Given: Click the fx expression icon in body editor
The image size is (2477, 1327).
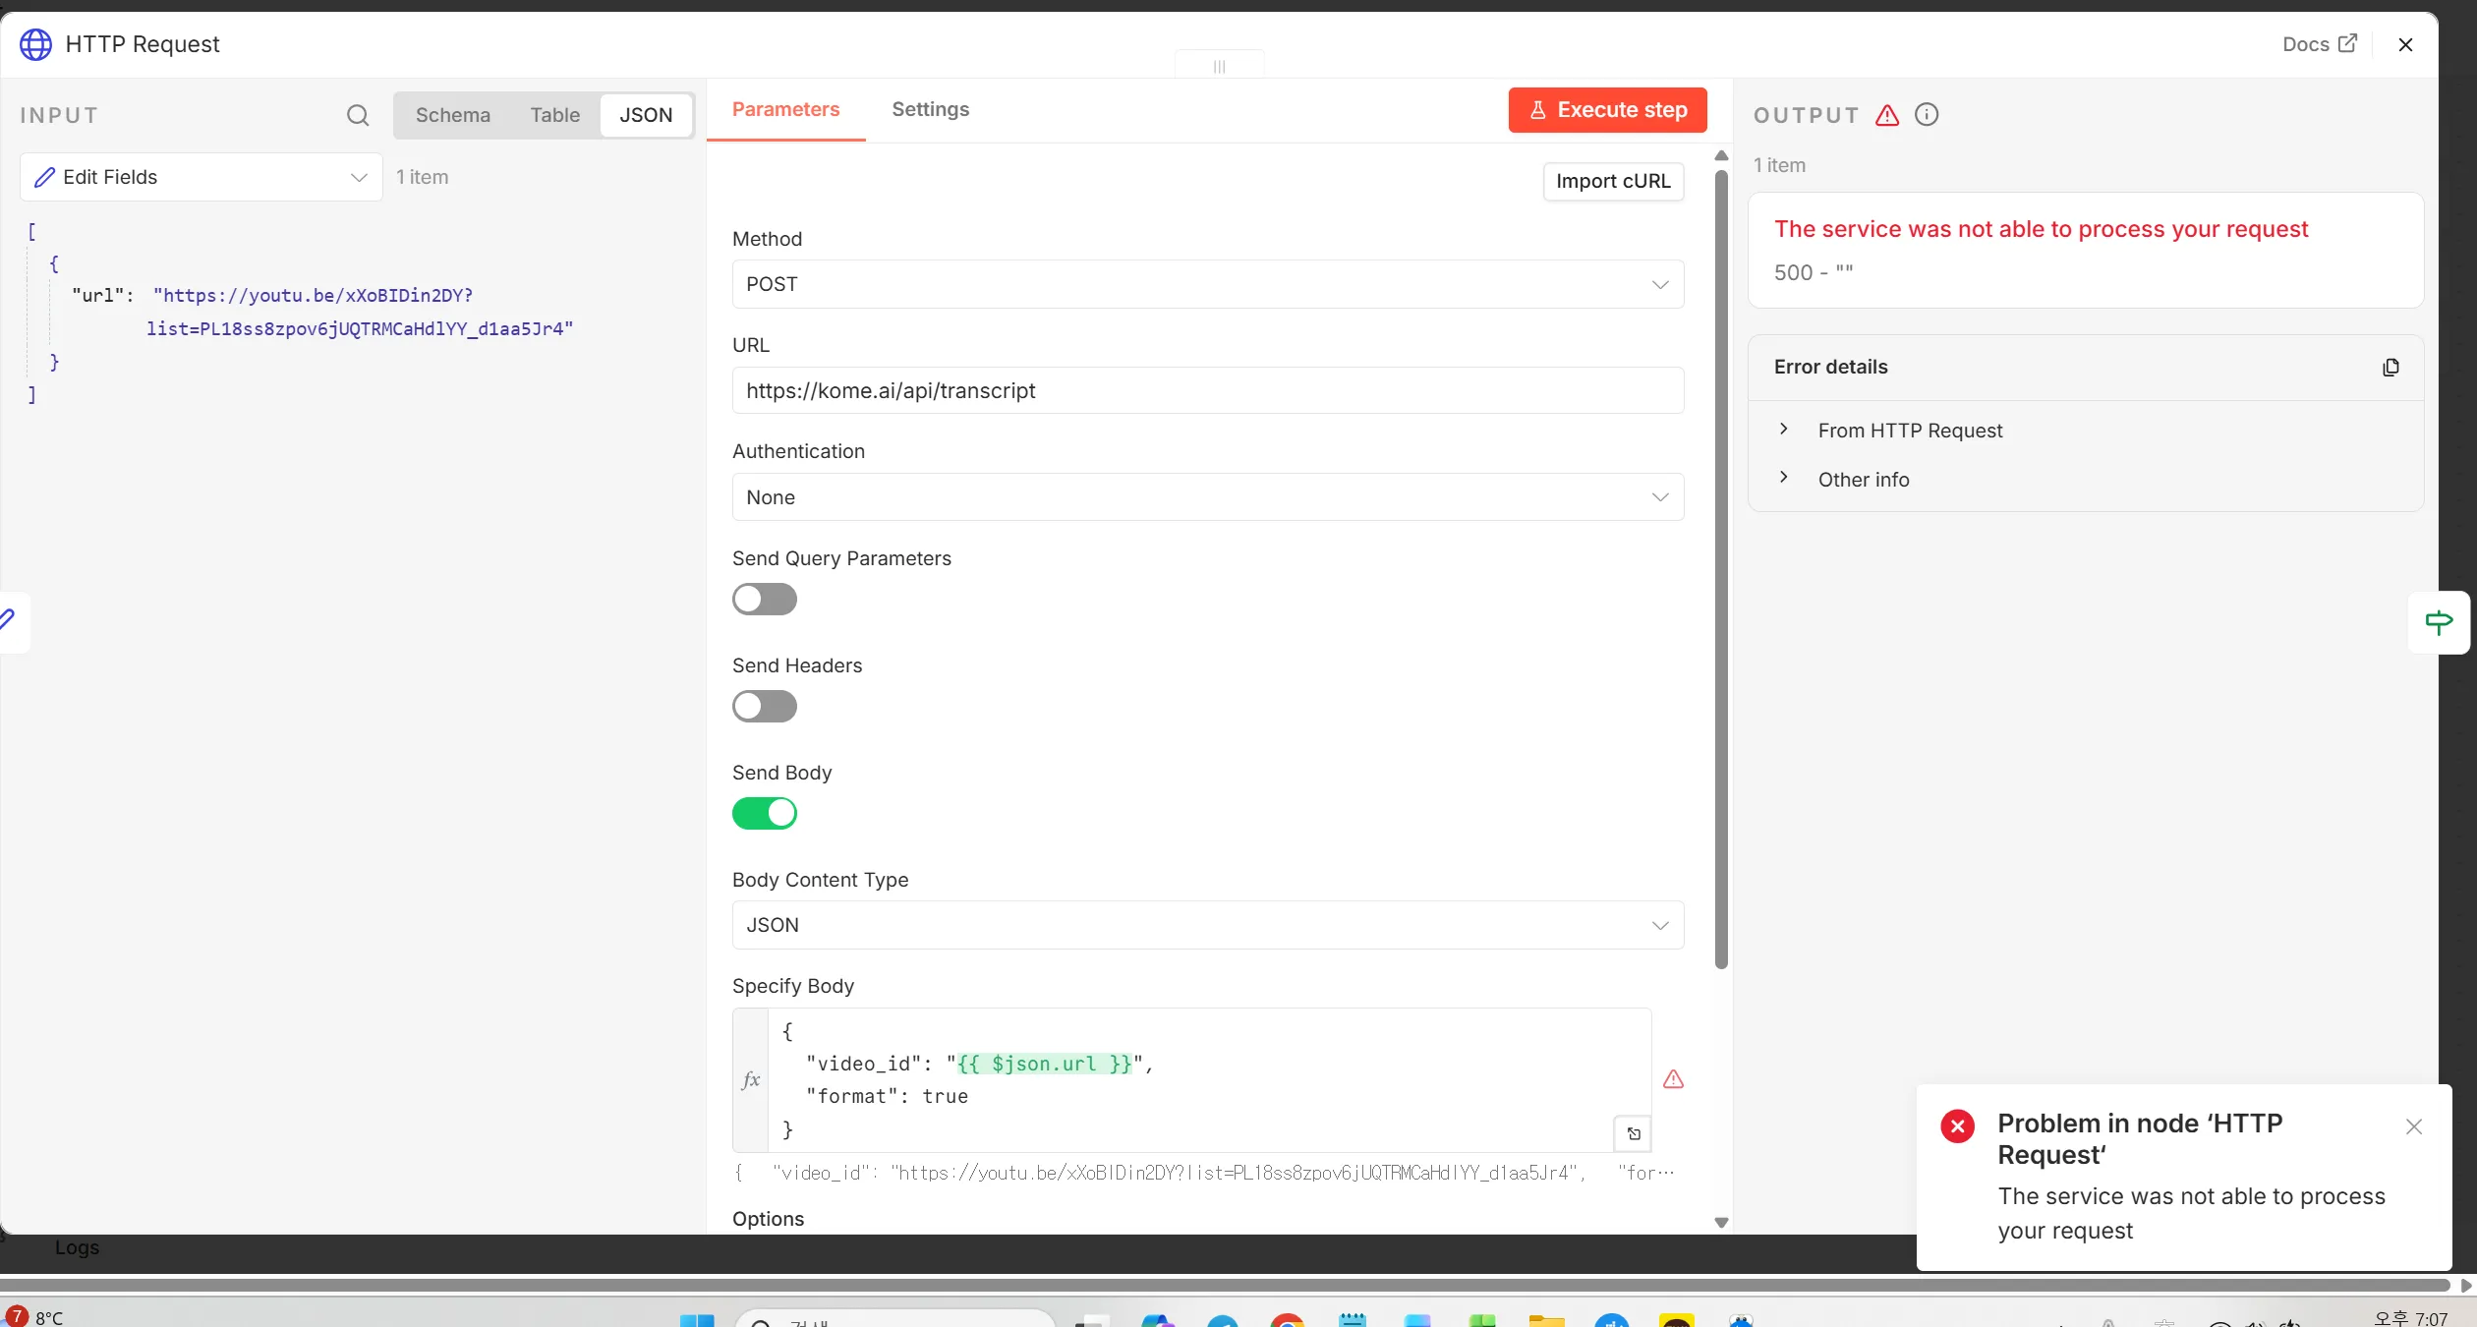Looking at the screenshot, I should [x=751, y=1079].
